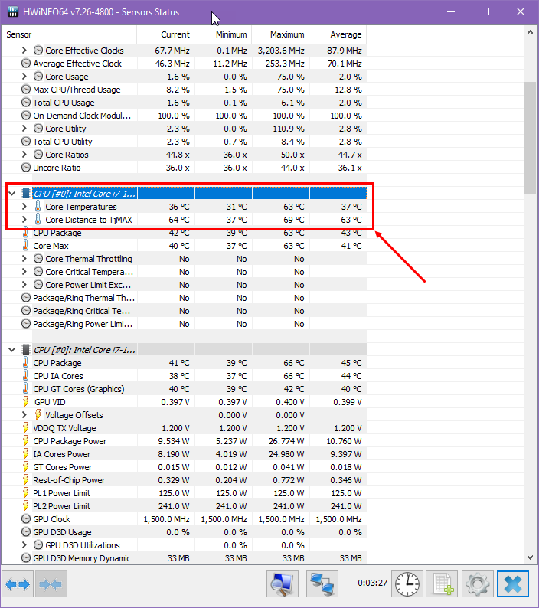Click the Sensor column header
This screenshot has height=608, width=539.
click(x=69, y=34)
